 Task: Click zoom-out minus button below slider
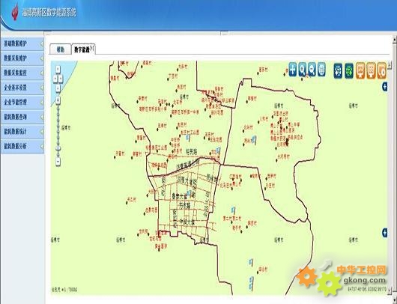click(58, 161)
